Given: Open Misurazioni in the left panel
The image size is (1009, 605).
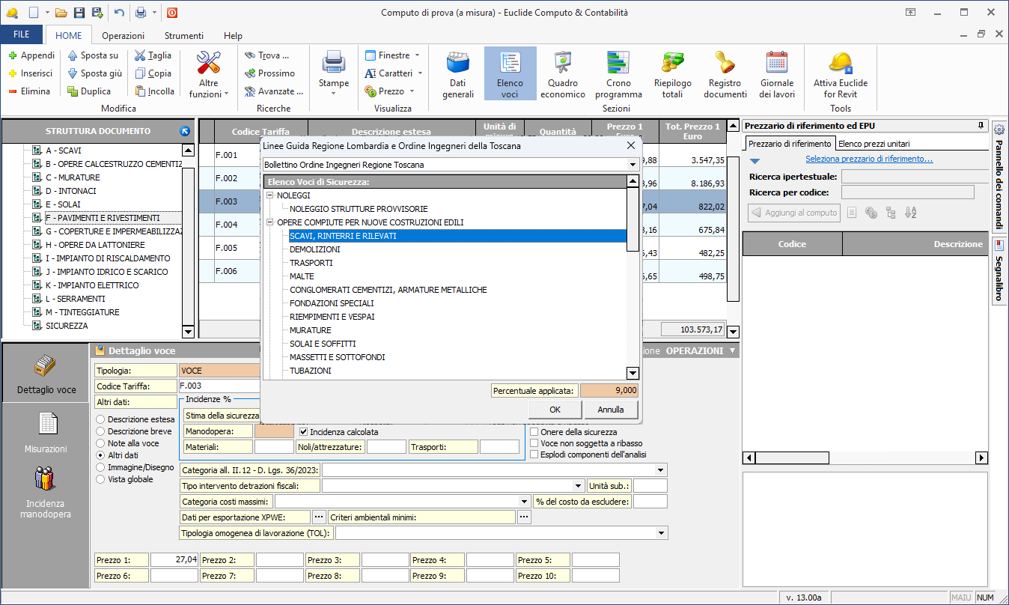Looking at the screenshot, I should click(x=46, y=431).
